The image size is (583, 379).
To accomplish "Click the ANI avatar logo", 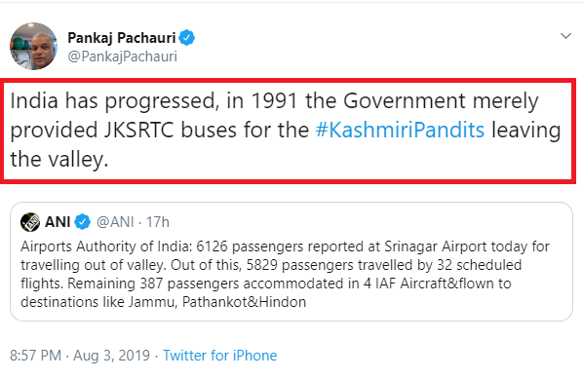I will tap(30, 222).
